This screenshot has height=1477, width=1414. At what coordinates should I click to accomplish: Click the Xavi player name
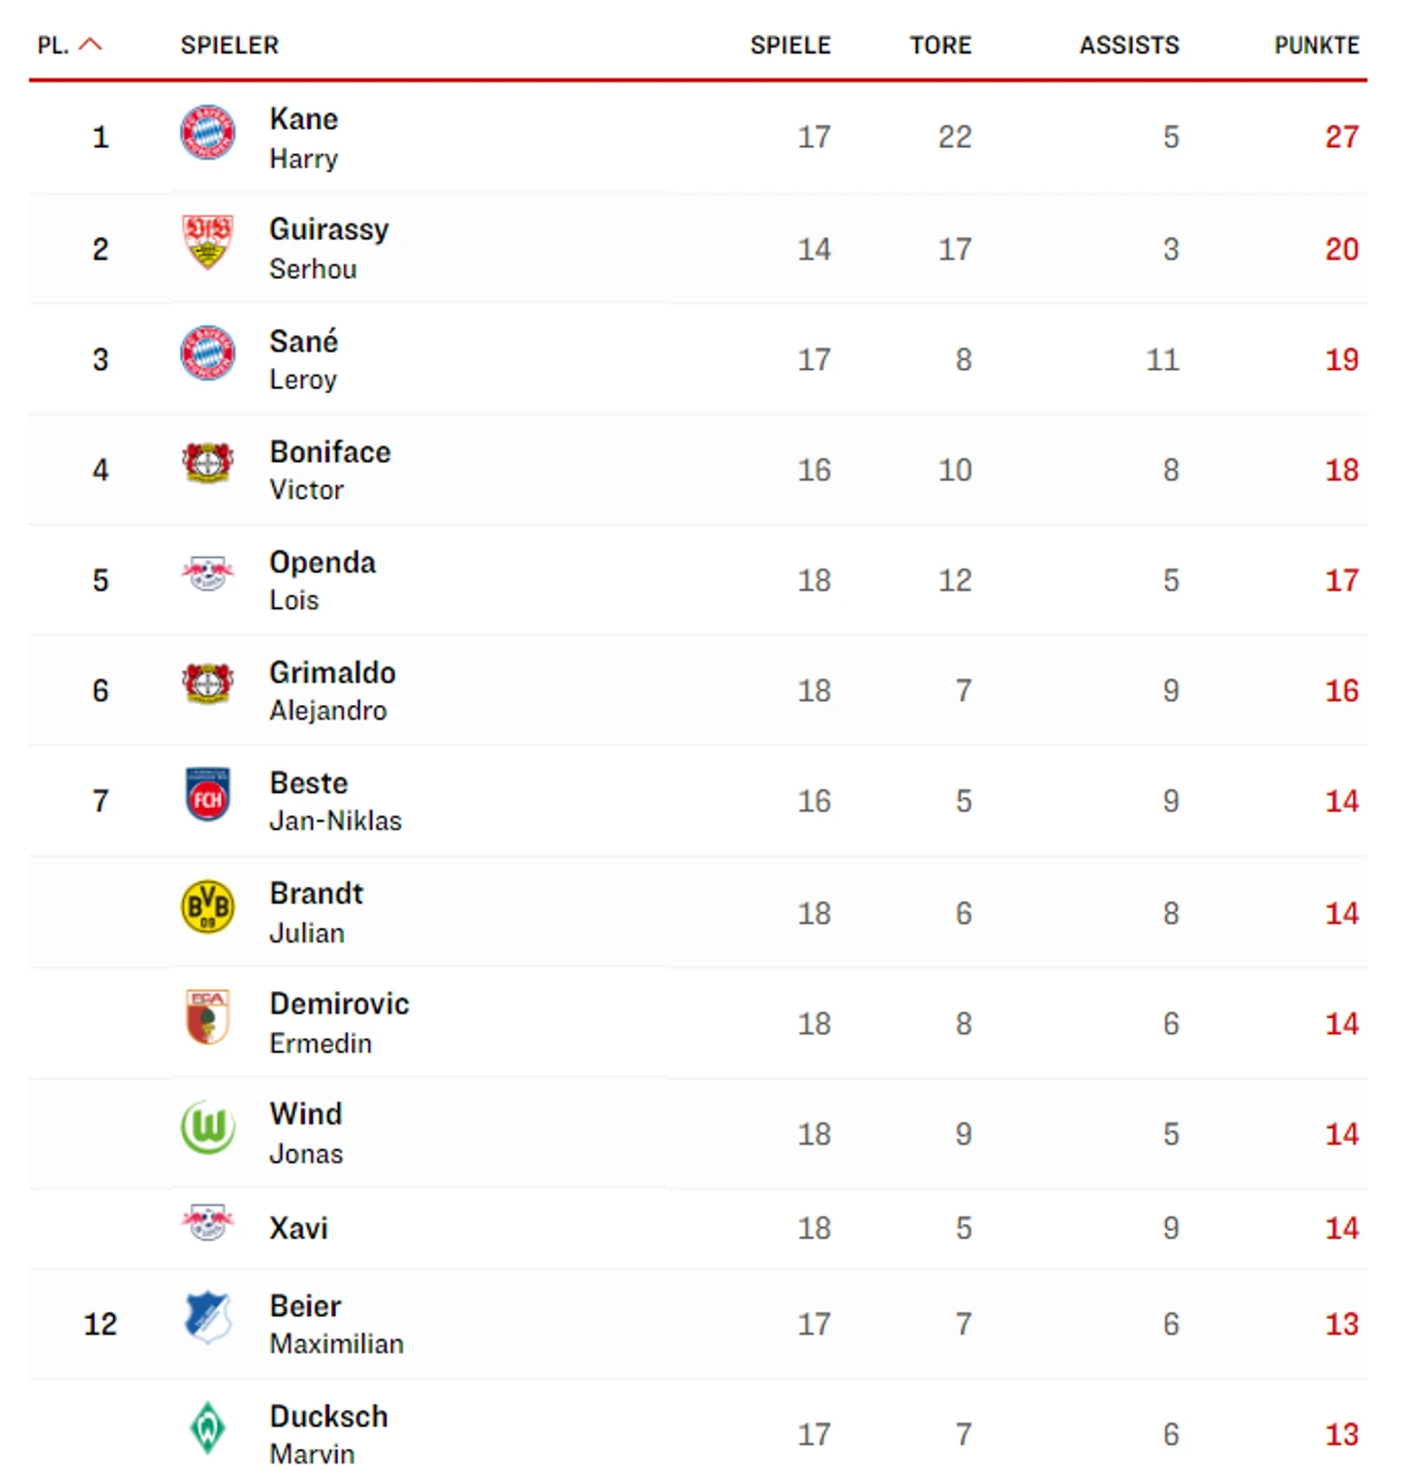point(298,1228)
